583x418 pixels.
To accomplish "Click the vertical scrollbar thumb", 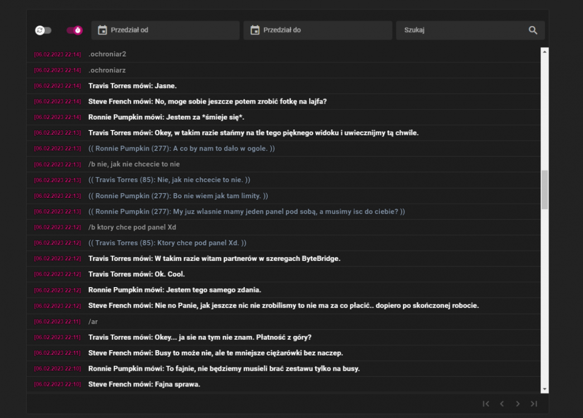I will [x=545, y=190].
